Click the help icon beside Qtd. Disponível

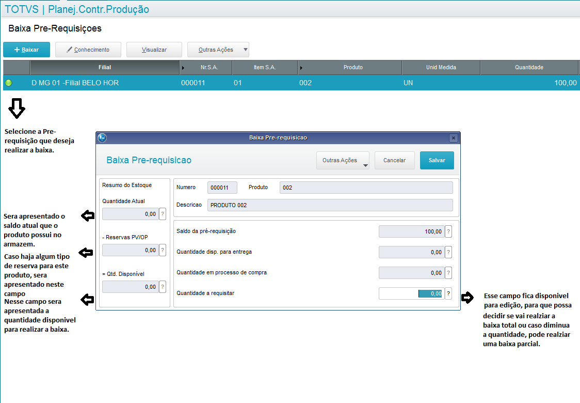[x=163, y=287]
